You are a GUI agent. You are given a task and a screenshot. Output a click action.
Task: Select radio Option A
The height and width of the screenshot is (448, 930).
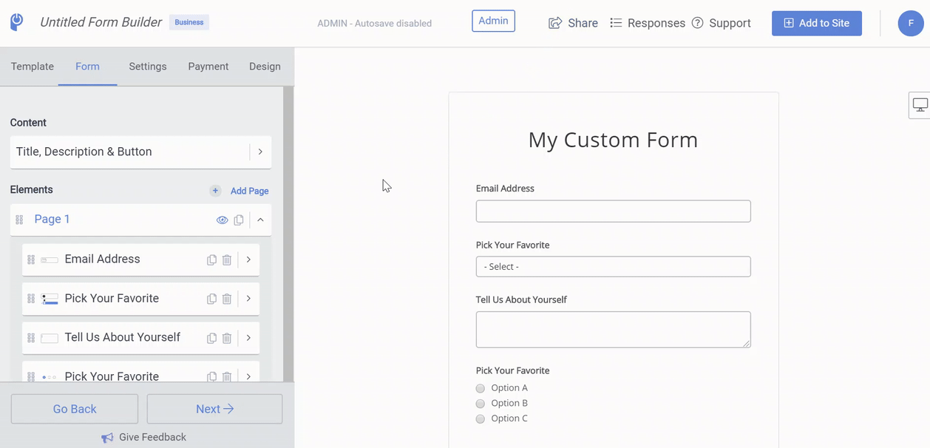tap(481, 388)
